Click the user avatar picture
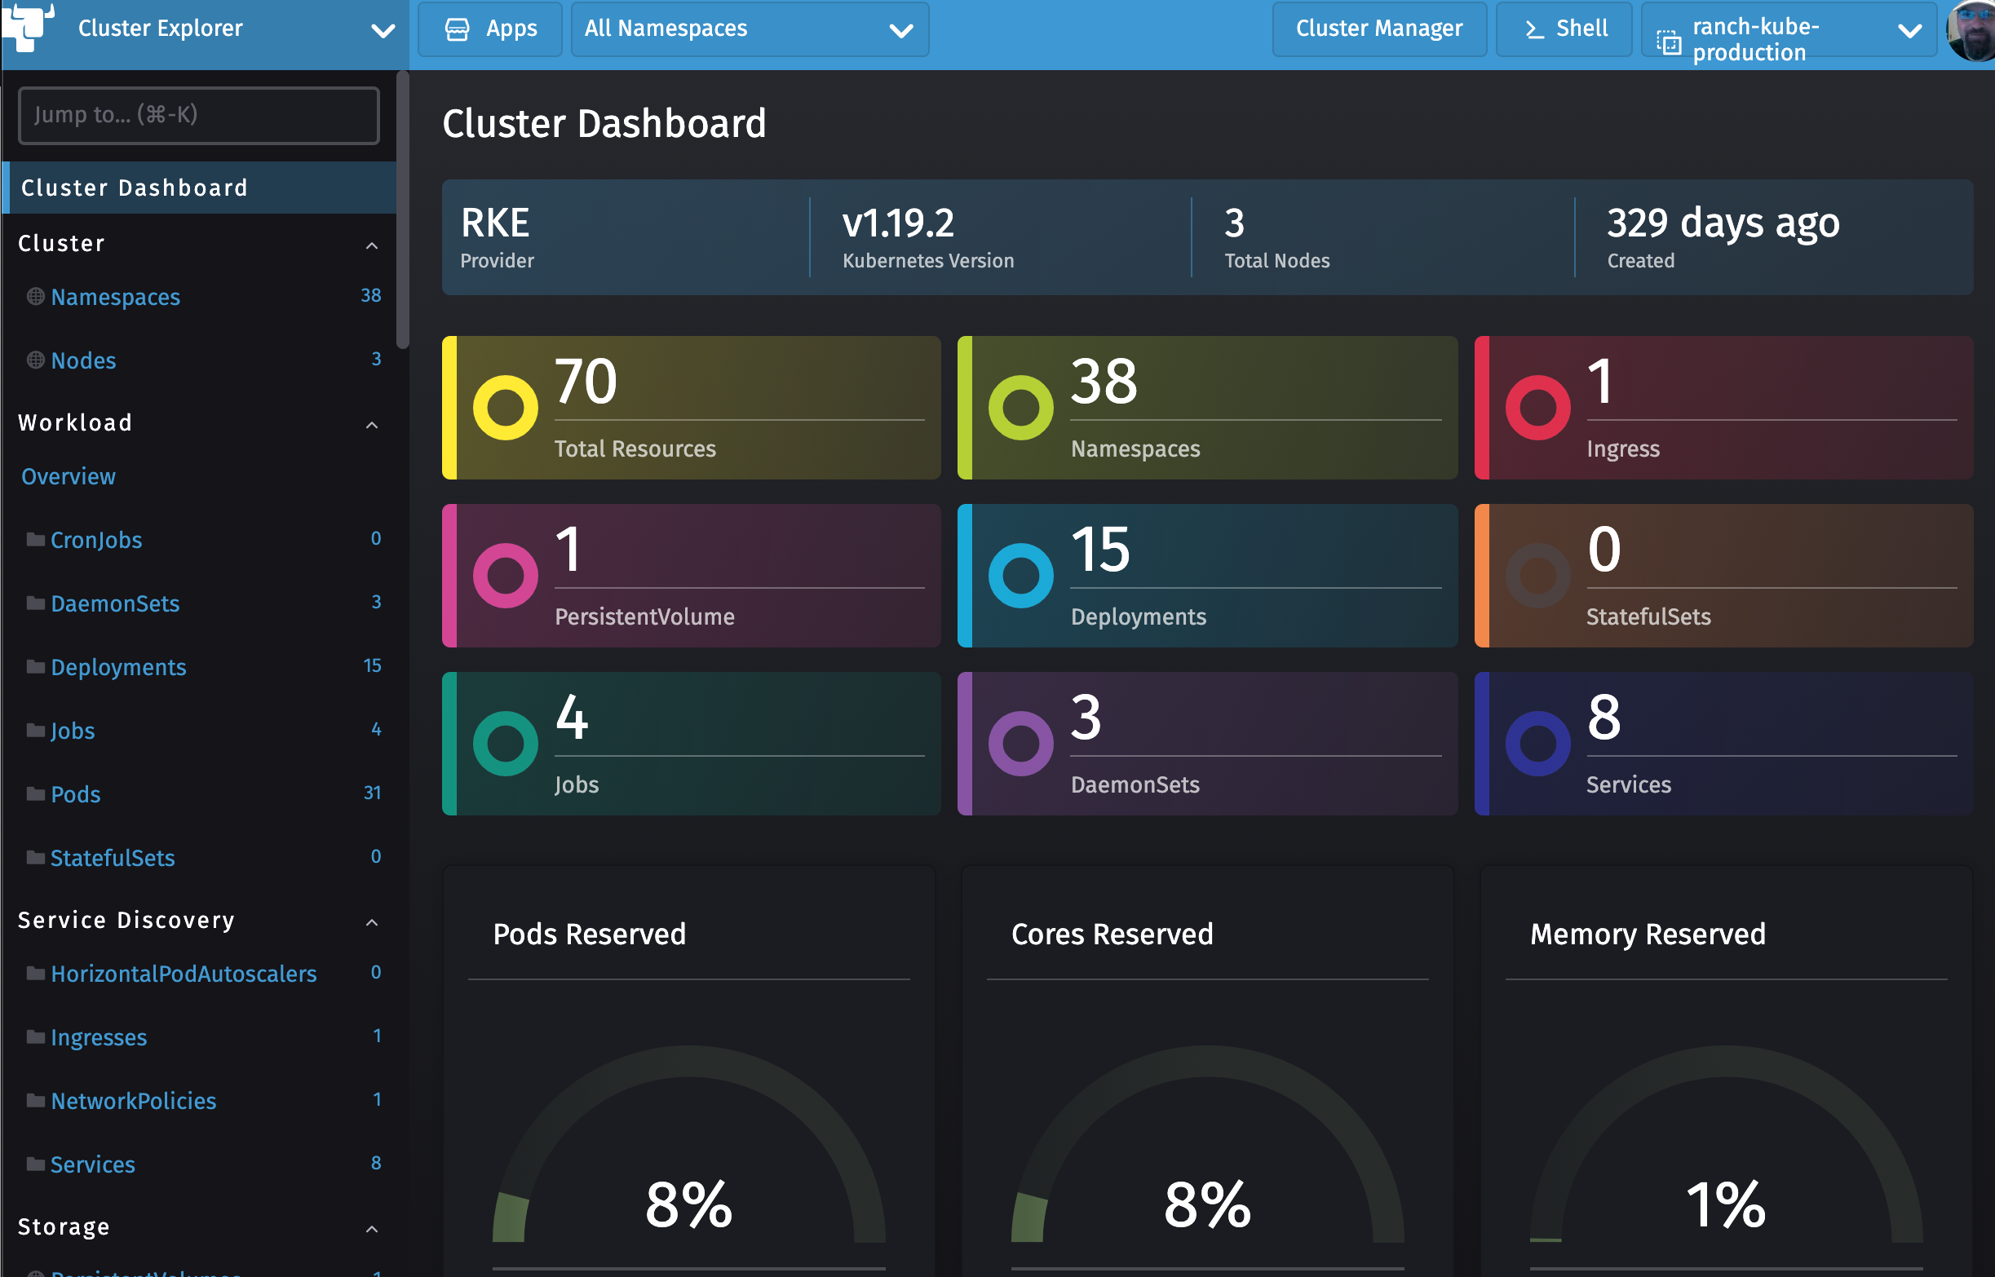This screenshot has height=1277, width=1995. pyautogui.click(x=1974, y=32)
